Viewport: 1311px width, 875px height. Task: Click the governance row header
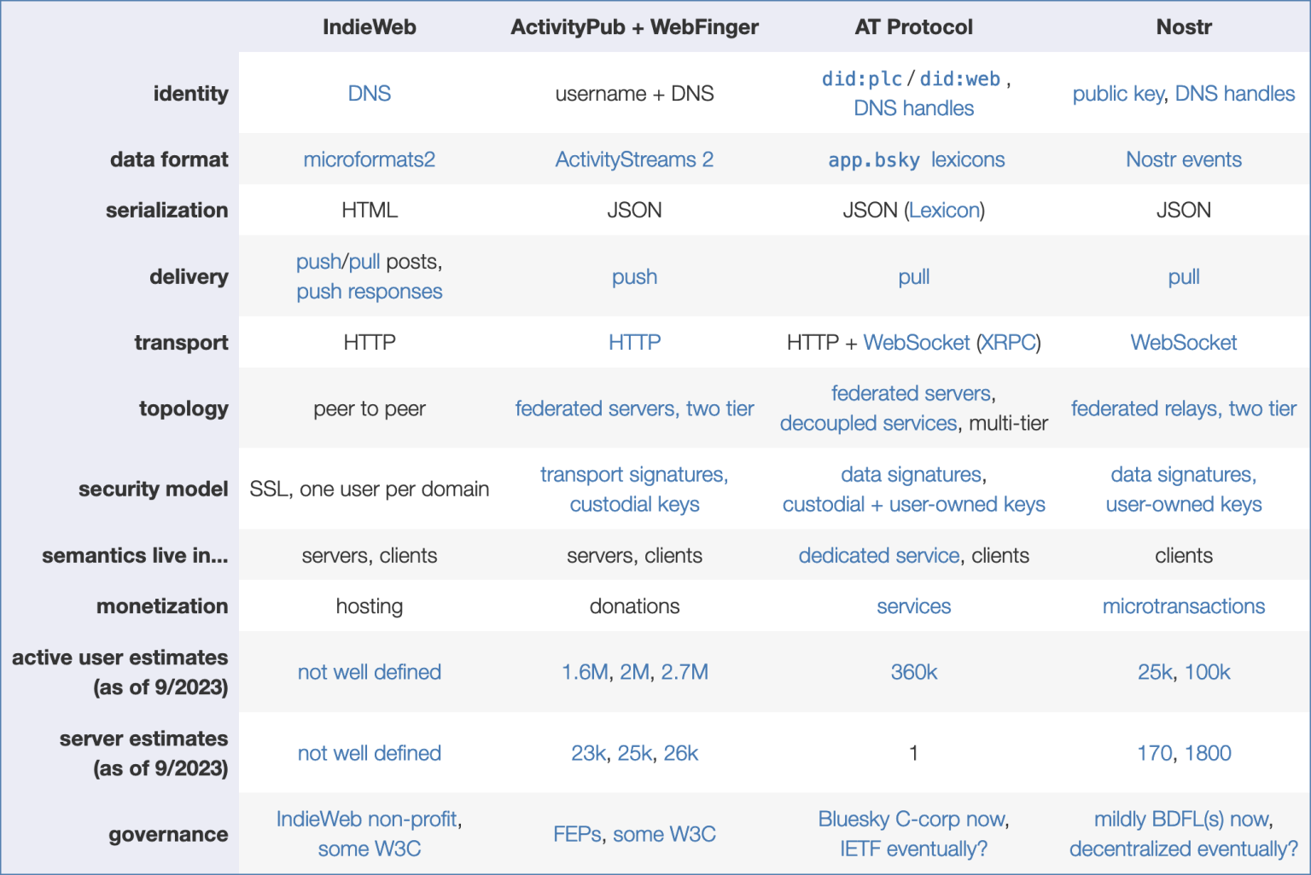pyautogui.click(x=168, y=835)
